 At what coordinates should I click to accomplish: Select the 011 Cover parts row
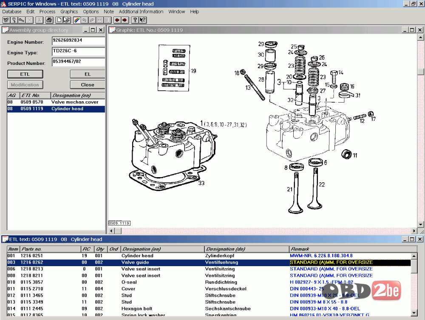coord(209,289)
